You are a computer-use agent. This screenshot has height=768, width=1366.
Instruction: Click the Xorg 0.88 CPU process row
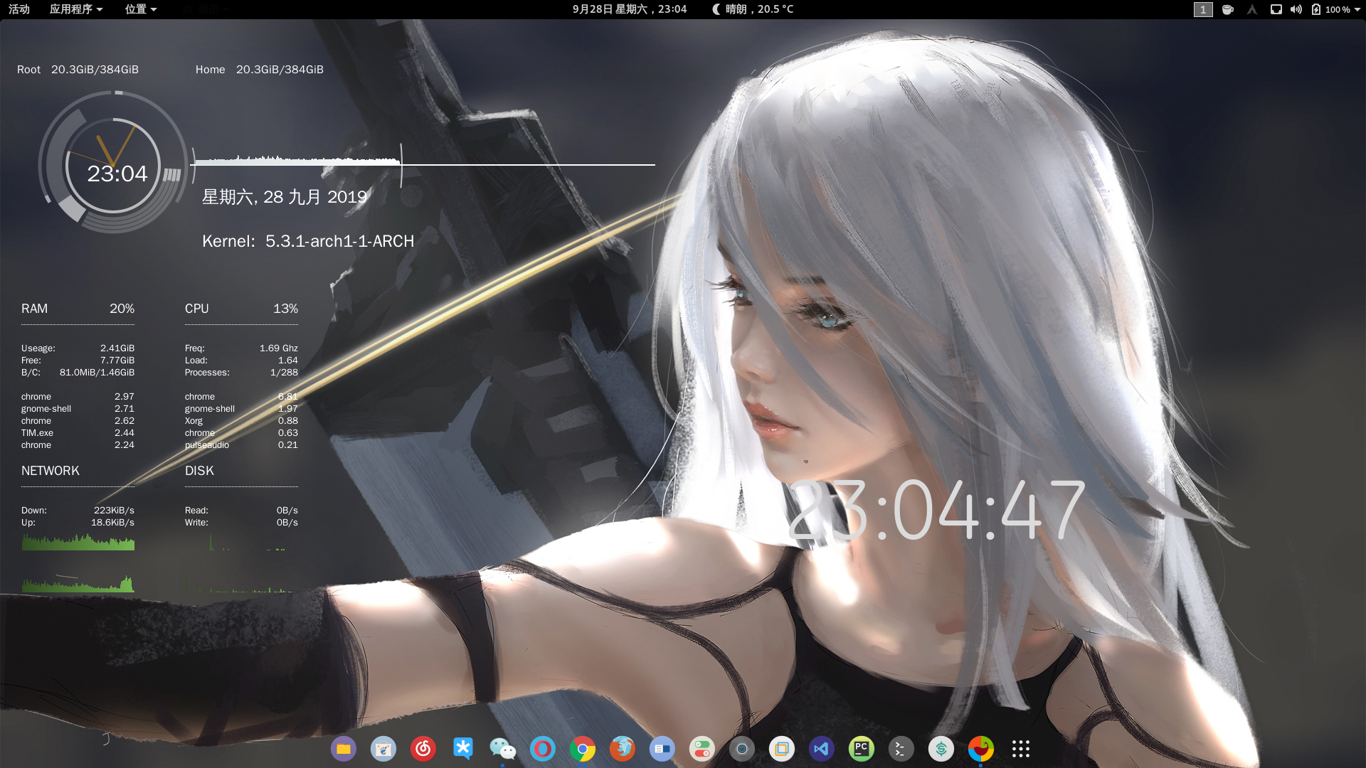(241, 421)
